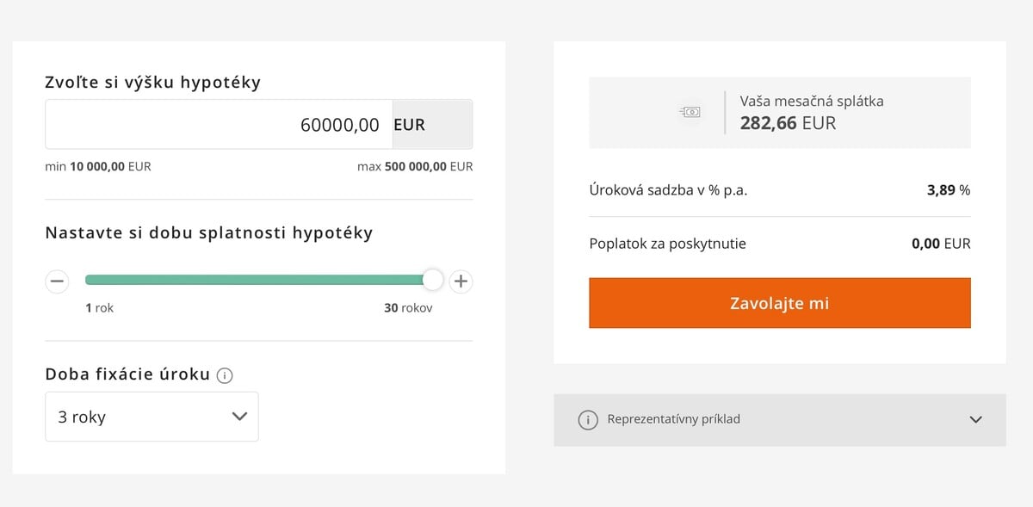
Task: Click the info icon in Reprezentatívny príklad bar
Action: tap(588, 419)
